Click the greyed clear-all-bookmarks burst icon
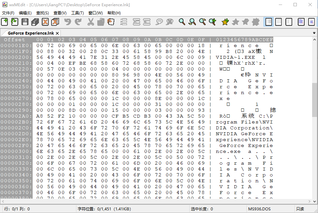318x213 pixels. click(256, 22)
